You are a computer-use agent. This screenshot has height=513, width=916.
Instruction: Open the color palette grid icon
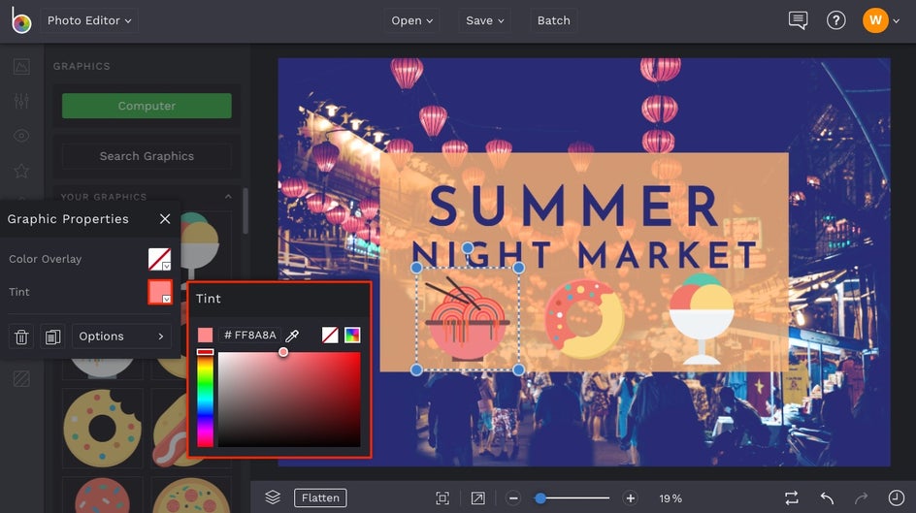tap(352, 335)
